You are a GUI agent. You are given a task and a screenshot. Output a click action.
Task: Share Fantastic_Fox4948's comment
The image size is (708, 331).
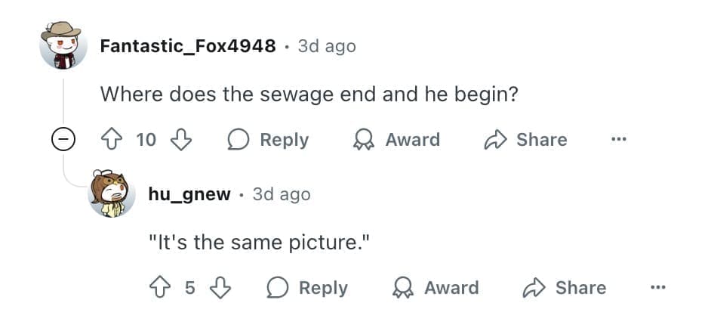(526, 140)
